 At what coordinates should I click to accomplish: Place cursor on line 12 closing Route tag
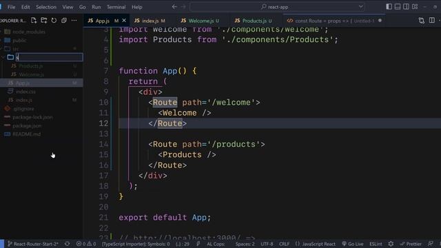pyautogui.click(x=167, y=123)
